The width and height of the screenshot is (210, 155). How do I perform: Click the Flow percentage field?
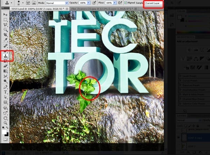click(109, 3)
